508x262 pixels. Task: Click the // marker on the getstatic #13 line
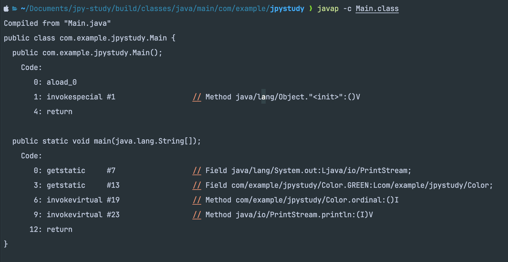click(197, 185)
